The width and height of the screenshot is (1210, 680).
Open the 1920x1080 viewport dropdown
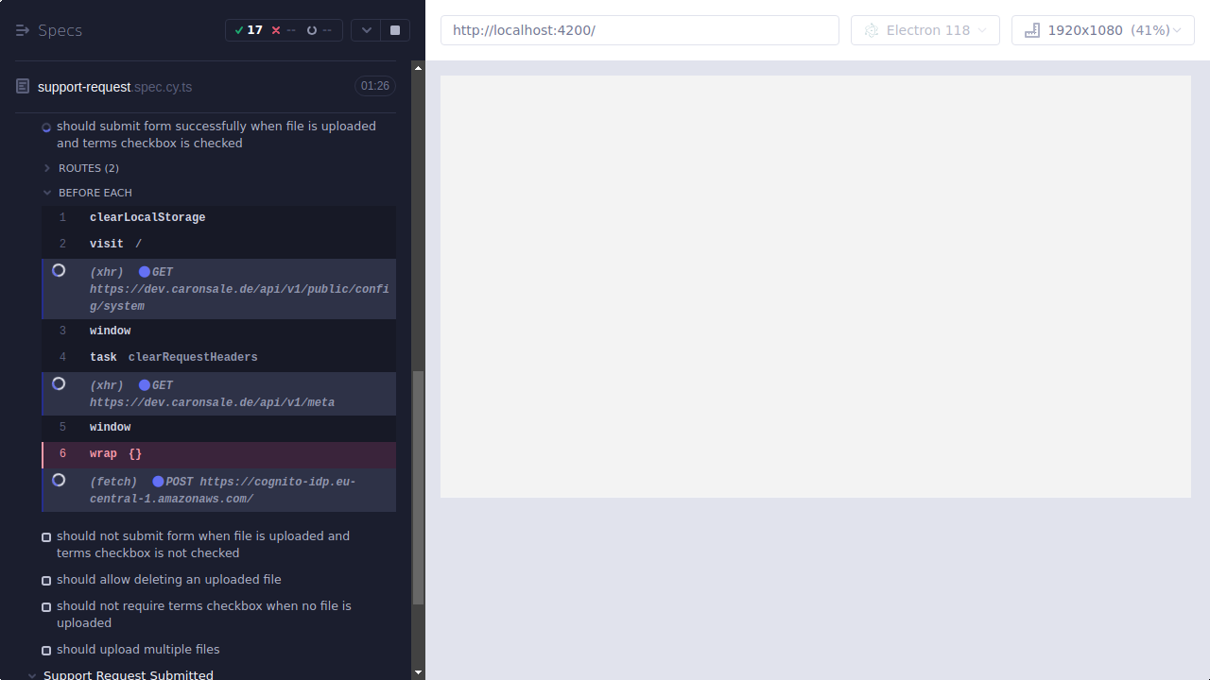pyautogui.click(x=1177, y=29)
